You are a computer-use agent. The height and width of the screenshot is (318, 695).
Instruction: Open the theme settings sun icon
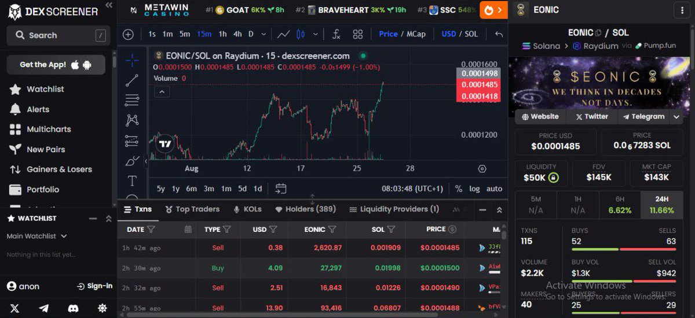(x=103, y=308)
